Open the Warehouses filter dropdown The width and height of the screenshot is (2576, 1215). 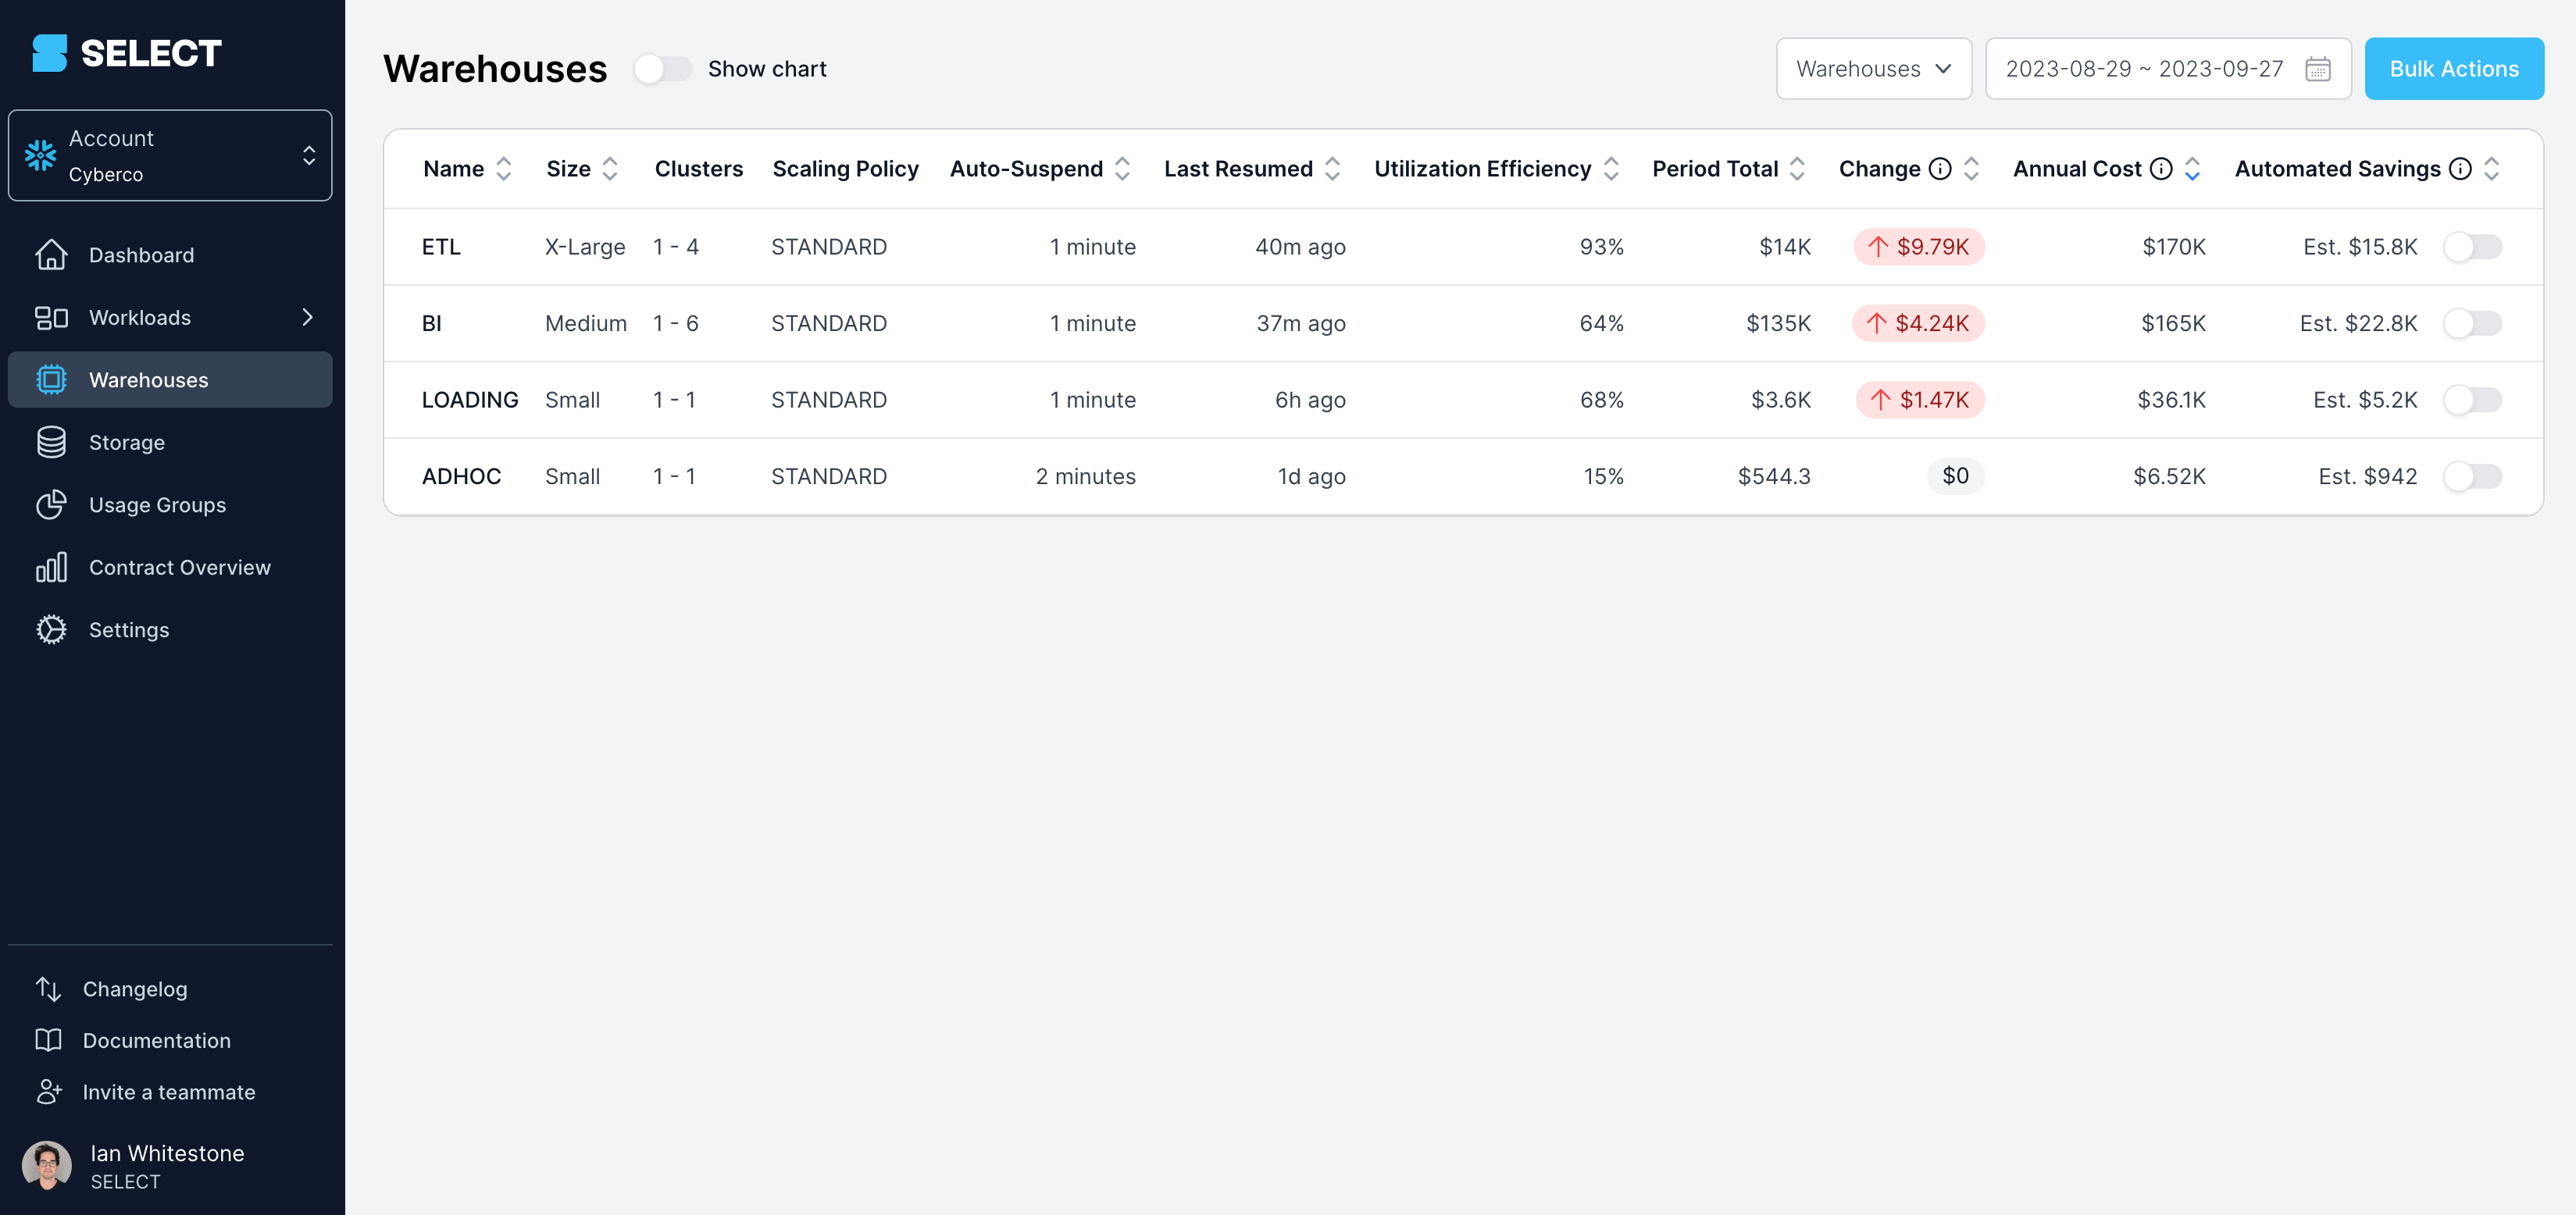point(1873,69)
